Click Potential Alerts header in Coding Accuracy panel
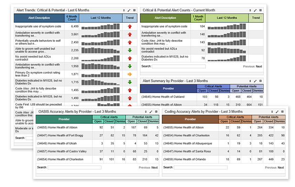 tap(268, 117)
